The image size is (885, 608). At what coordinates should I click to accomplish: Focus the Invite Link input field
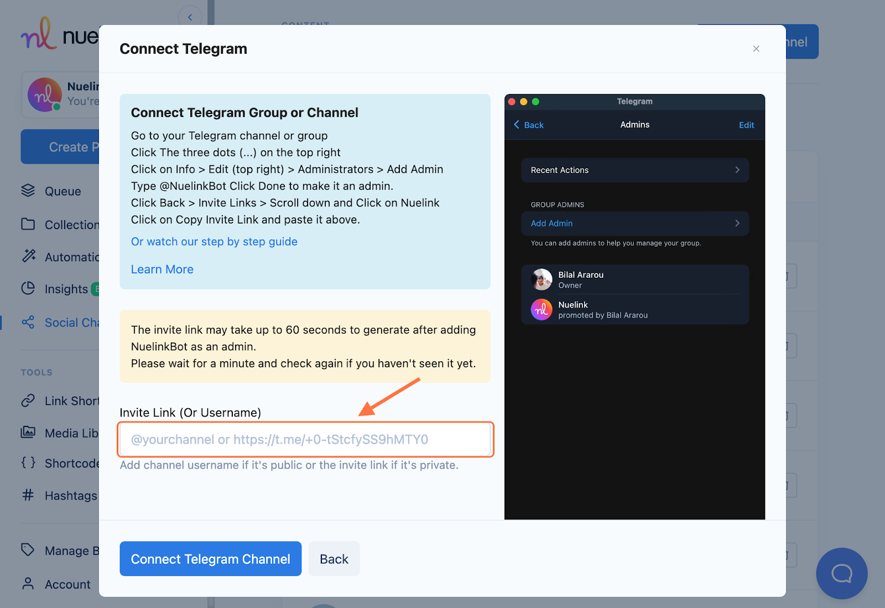point(305,440)
